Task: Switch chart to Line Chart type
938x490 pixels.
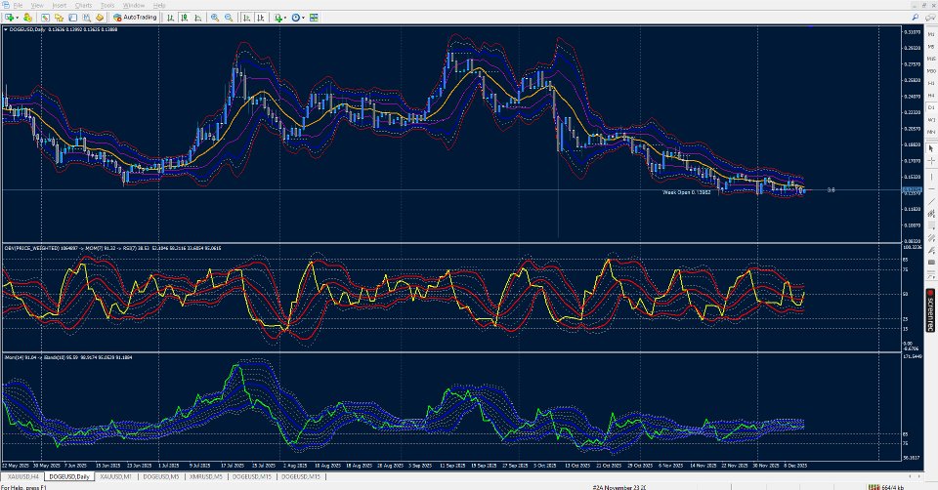Action: point(198,18)
